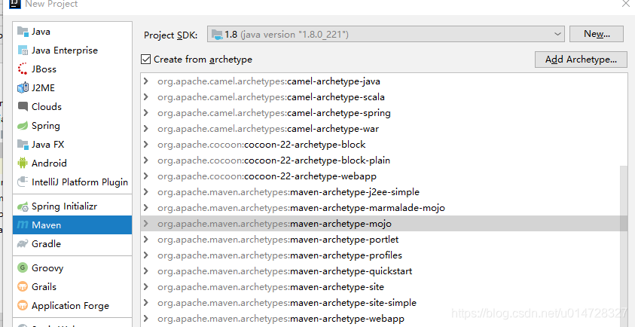The image size is (635, 327).
Task: Click the New... SDK button
Action: [597, 35]
